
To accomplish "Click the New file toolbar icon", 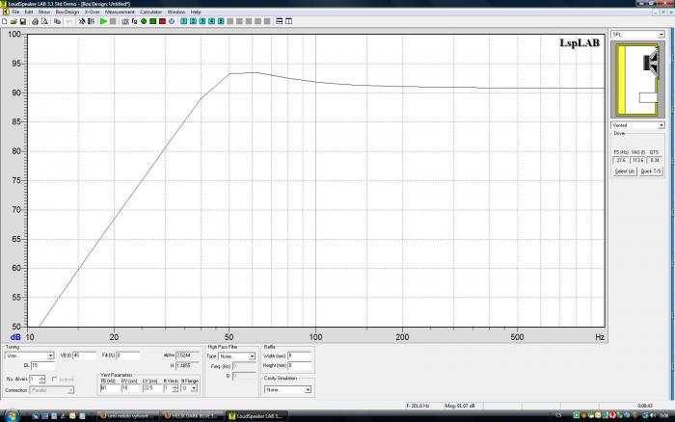I will [5, 21].
